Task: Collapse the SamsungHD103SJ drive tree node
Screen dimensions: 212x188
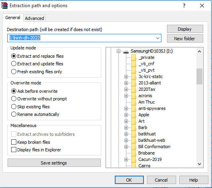Action: tap(118, 51)
